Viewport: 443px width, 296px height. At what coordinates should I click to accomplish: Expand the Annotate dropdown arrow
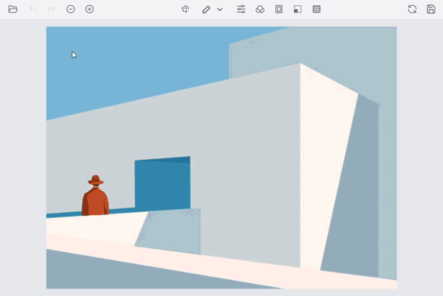pos(220,10)
